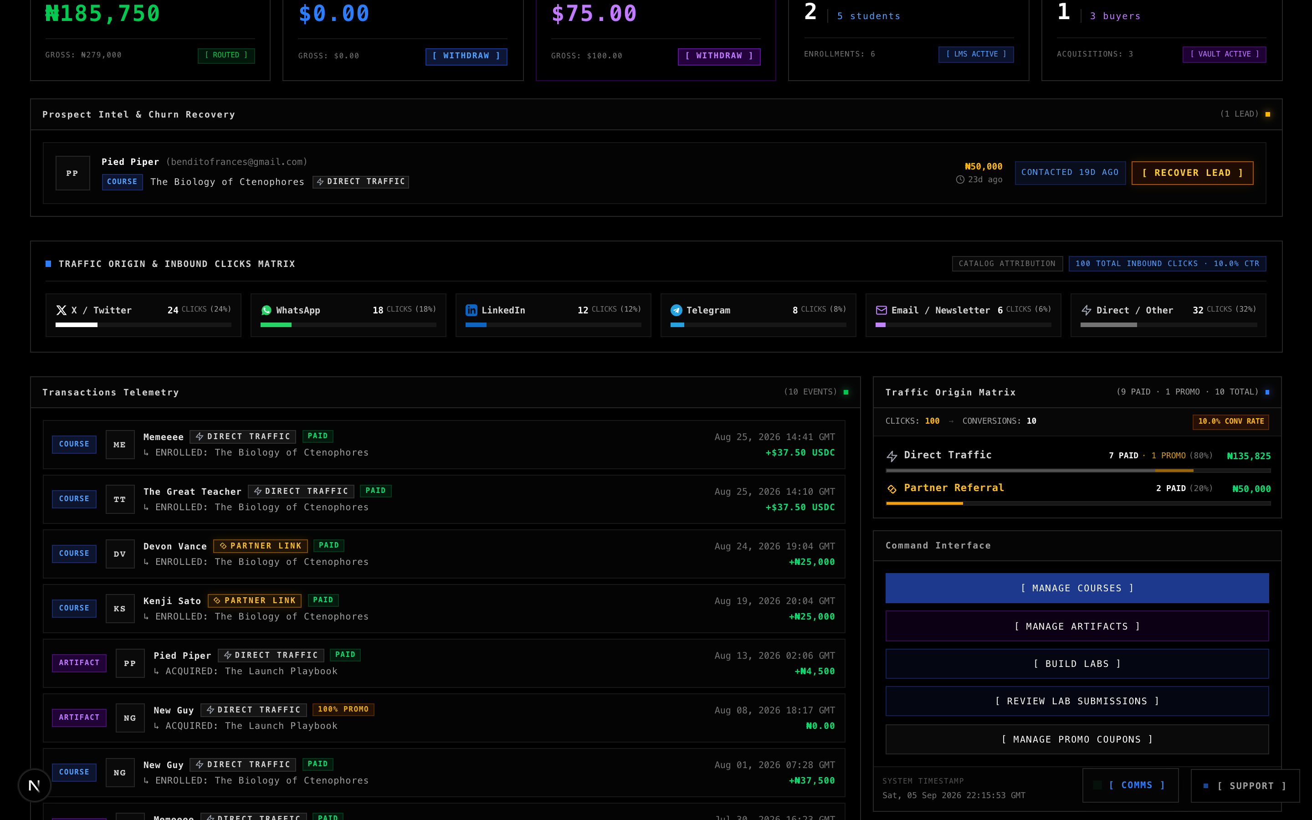1312x820 pixels.
Task: Click blue square icon beside Traffic Origin heading
Action: tap(48, 264)
